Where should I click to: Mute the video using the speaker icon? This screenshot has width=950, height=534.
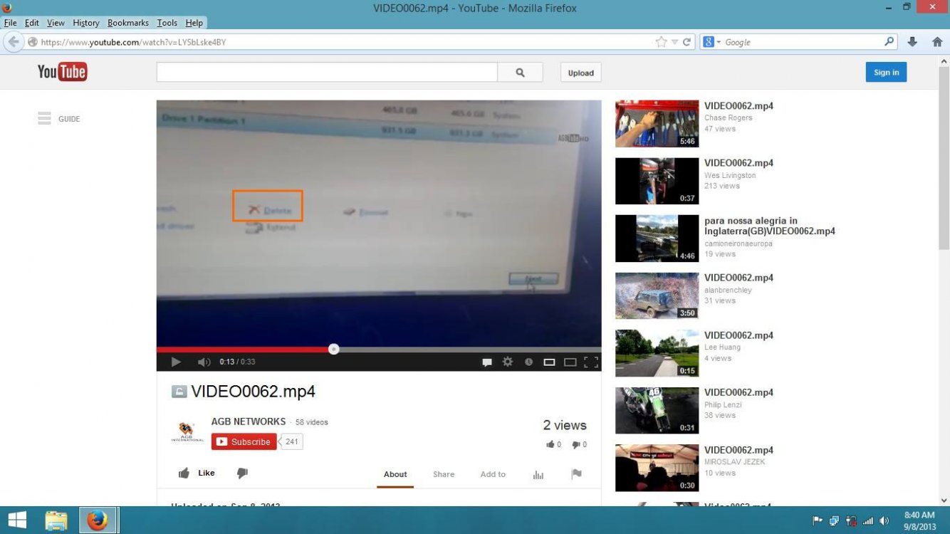pyautogui.click(x=204, y=362)
